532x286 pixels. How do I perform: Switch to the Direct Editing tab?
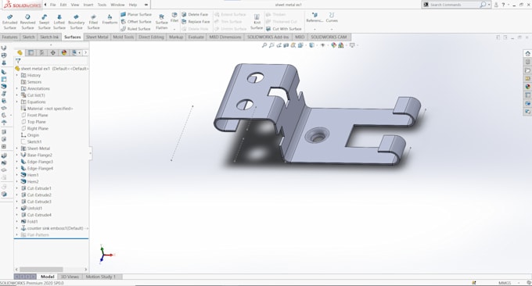151,37
